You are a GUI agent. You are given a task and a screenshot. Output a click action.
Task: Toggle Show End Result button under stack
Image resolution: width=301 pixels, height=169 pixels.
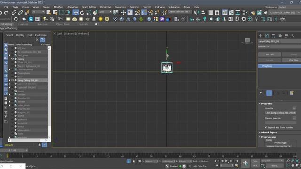pyautogui.click(x=269, y=93)
